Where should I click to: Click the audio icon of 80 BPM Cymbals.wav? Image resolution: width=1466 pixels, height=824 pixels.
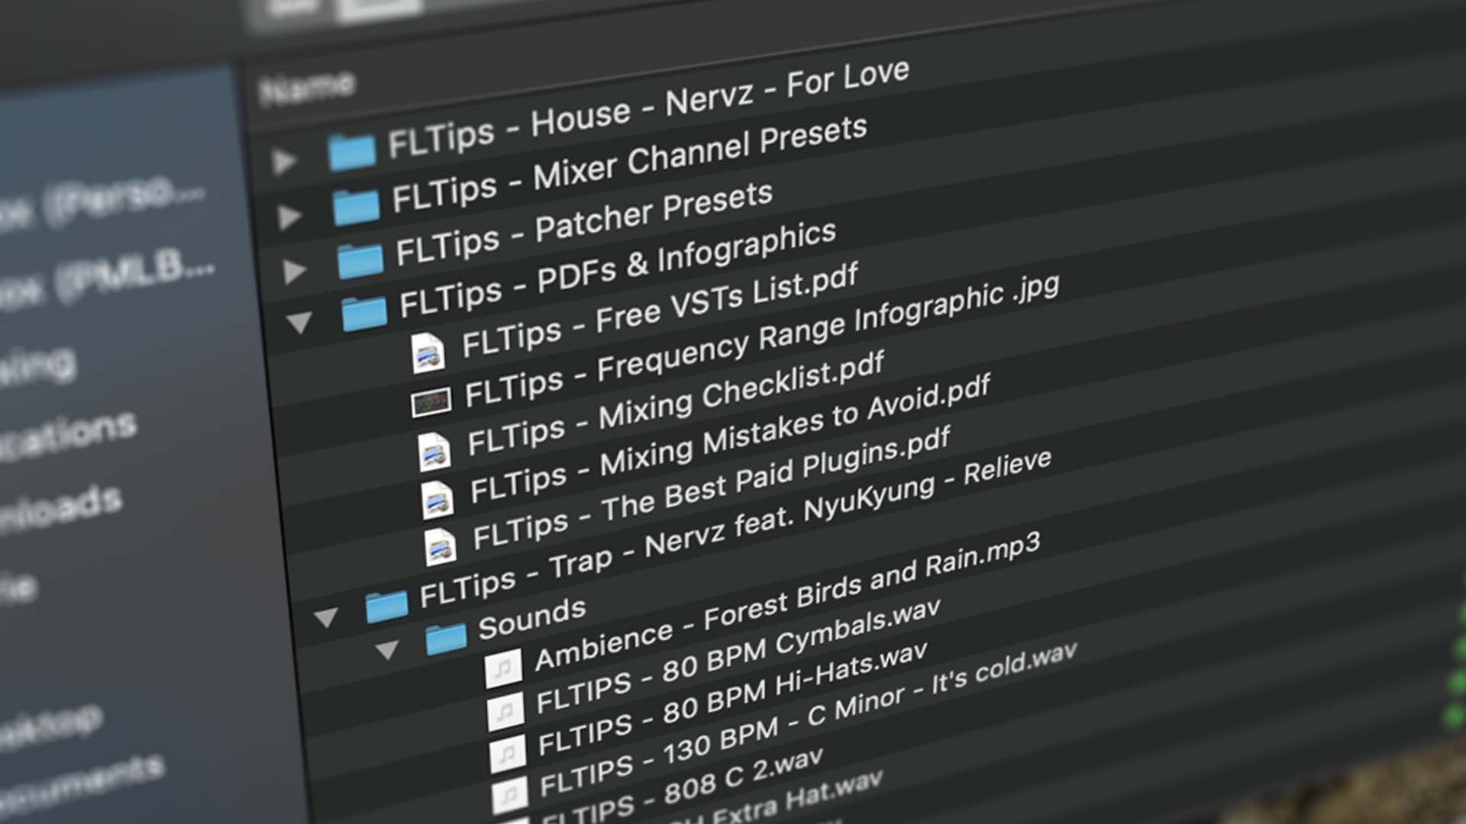click(x=505, y=711)
